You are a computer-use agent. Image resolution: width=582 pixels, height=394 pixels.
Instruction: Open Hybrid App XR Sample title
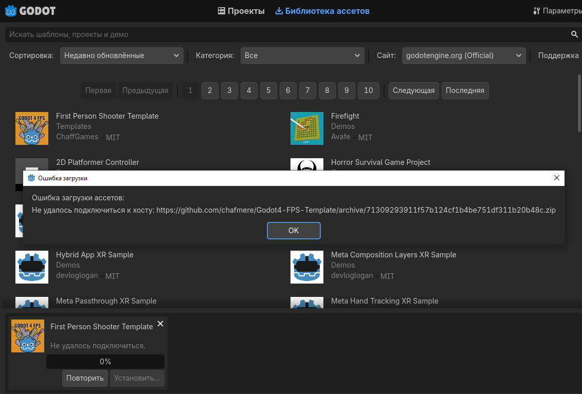[x=95, y=255]
